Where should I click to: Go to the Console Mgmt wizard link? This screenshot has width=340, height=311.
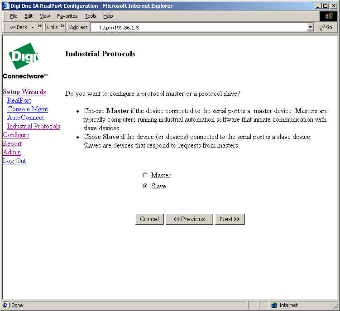[28, 109]
